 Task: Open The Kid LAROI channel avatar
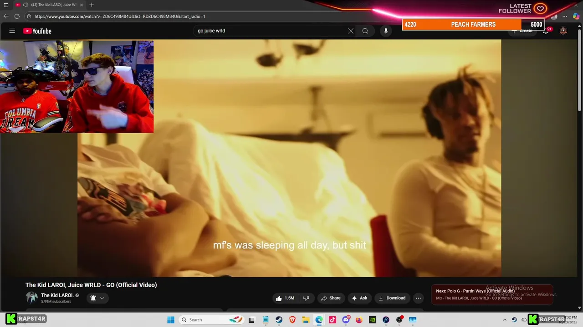tap(32, 298)
